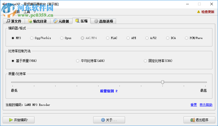
Task: Open the ? help menu
Action: pyautogui.click(x=35, y=12)
